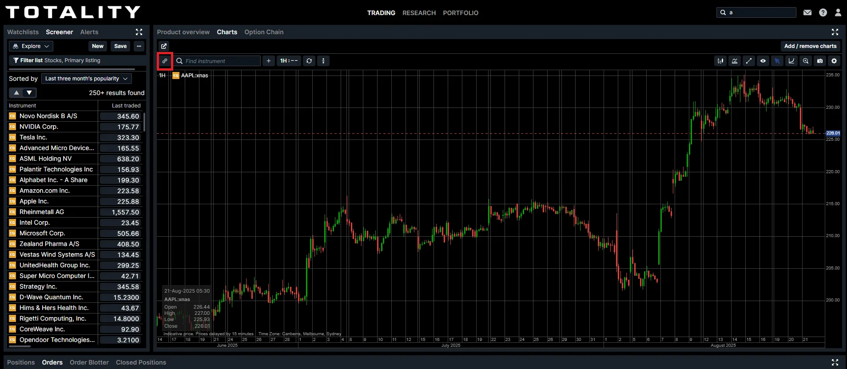The image size is (847, 369).
Task: Click the 226.01 price label on chart axis
Action: pyautogui.click(x=833, y=133)
